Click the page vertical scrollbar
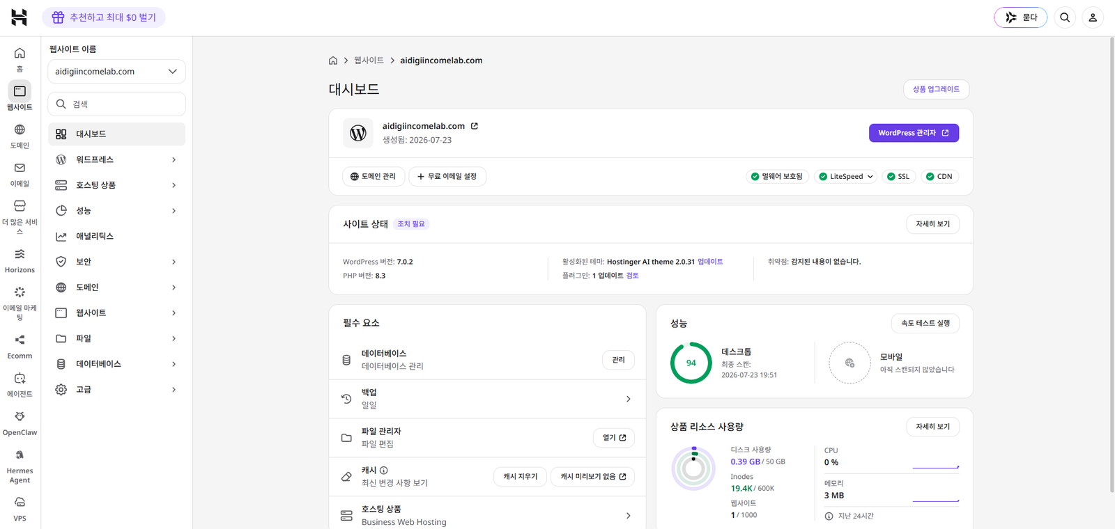 click(x=1112, y=264)
